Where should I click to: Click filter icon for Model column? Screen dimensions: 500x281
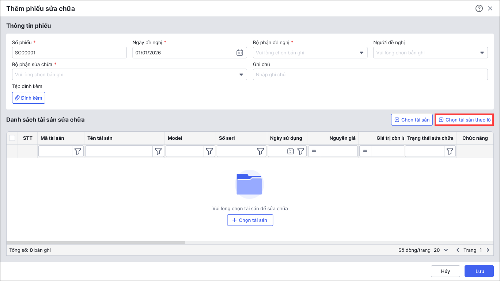tap(209, 151)
